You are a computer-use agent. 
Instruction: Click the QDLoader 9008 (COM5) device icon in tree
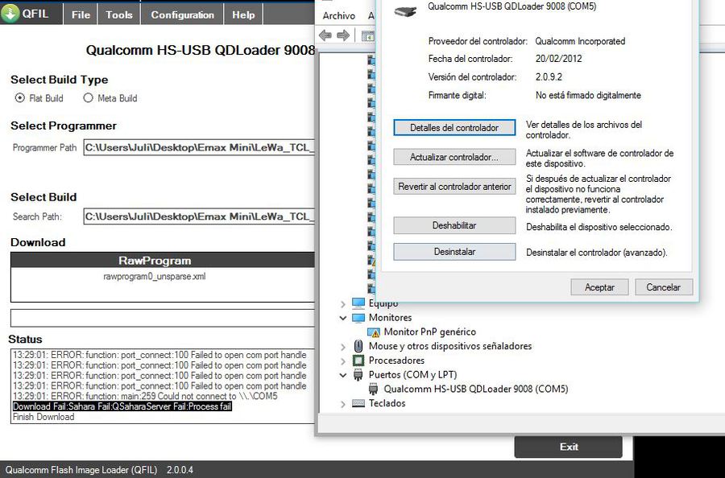click(x=373, y=389)
